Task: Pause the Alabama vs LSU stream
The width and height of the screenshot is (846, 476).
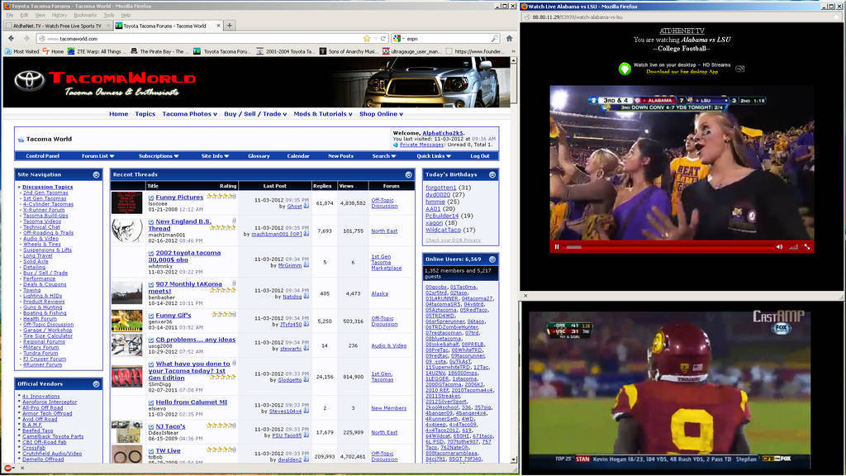Action: pos(557,246)
